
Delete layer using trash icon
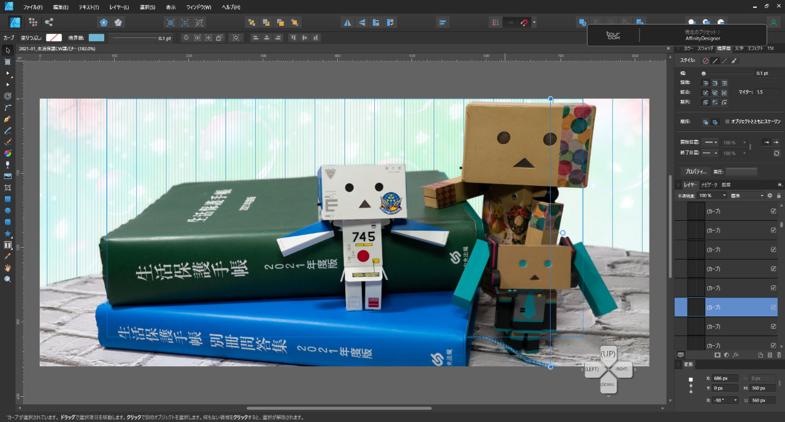click(779, 355)
